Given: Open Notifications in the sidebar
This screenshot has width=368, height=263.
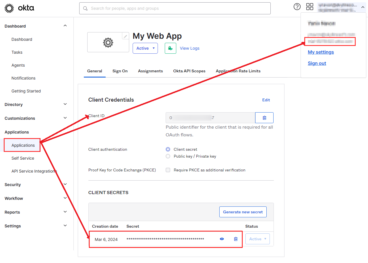Looking at the screenshot, I should click(24, 78).
